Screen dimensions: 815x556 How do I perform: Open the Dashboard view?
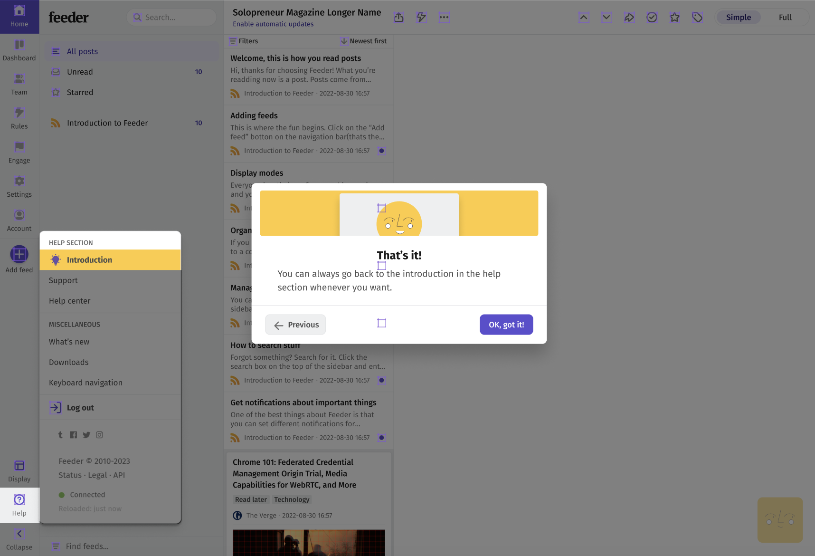coord(19,51)
